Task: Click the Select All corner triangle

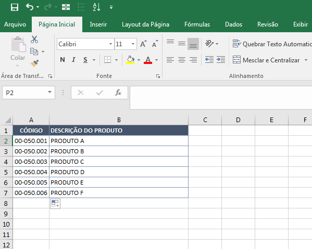Action: pyautogui.click(x=8, y=120)
